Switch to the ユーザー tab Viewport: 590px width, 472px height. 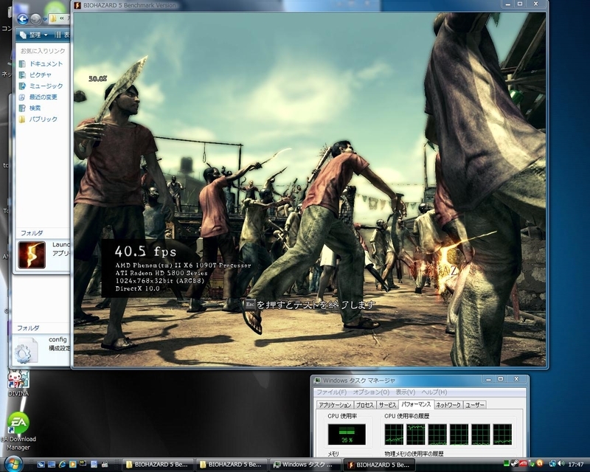[474, 405]
